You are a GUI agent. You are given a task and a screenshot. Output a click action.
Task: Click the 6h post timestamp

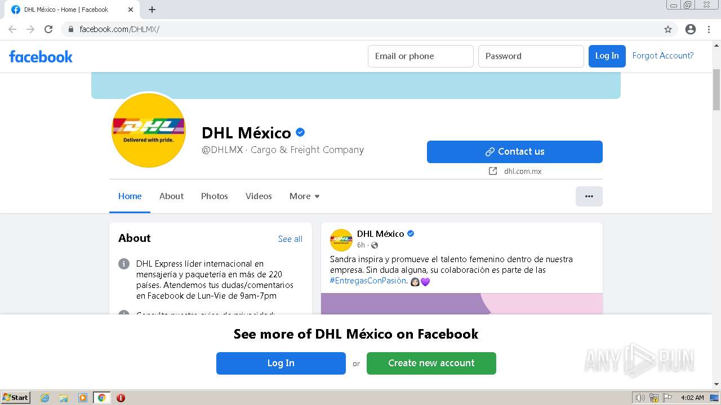pos(361,245)
